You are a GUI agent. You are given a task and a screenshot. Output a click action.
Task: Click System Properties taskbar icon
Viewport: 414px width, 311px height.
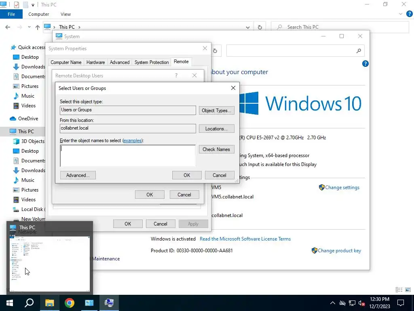coord(109,303)
